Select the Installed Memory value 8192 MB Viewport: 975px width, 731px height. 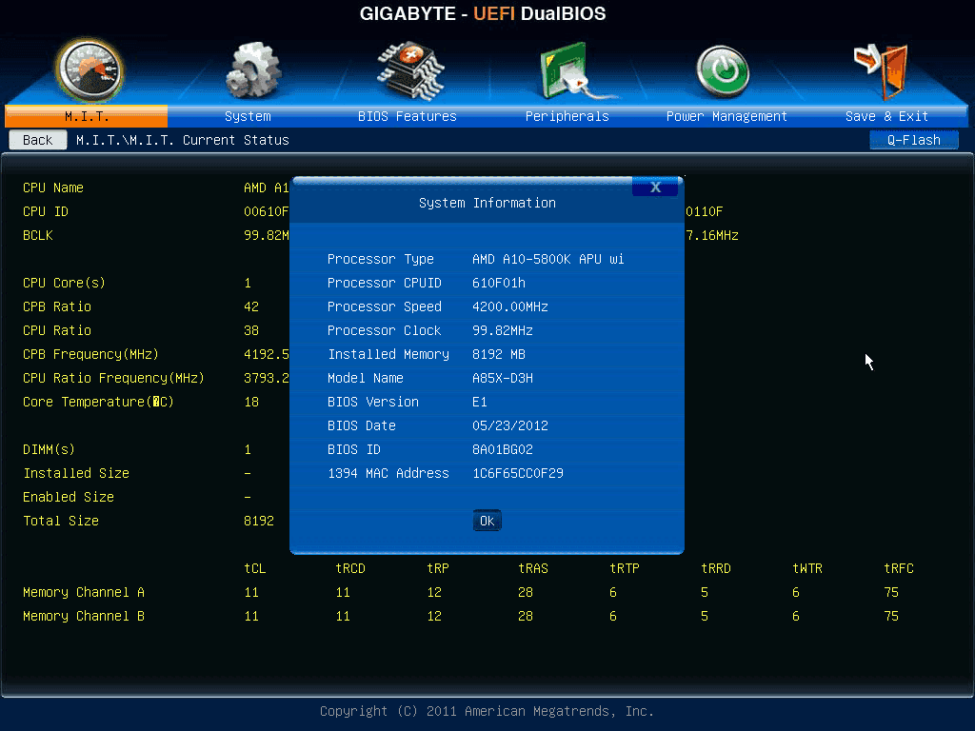[499, 354]
